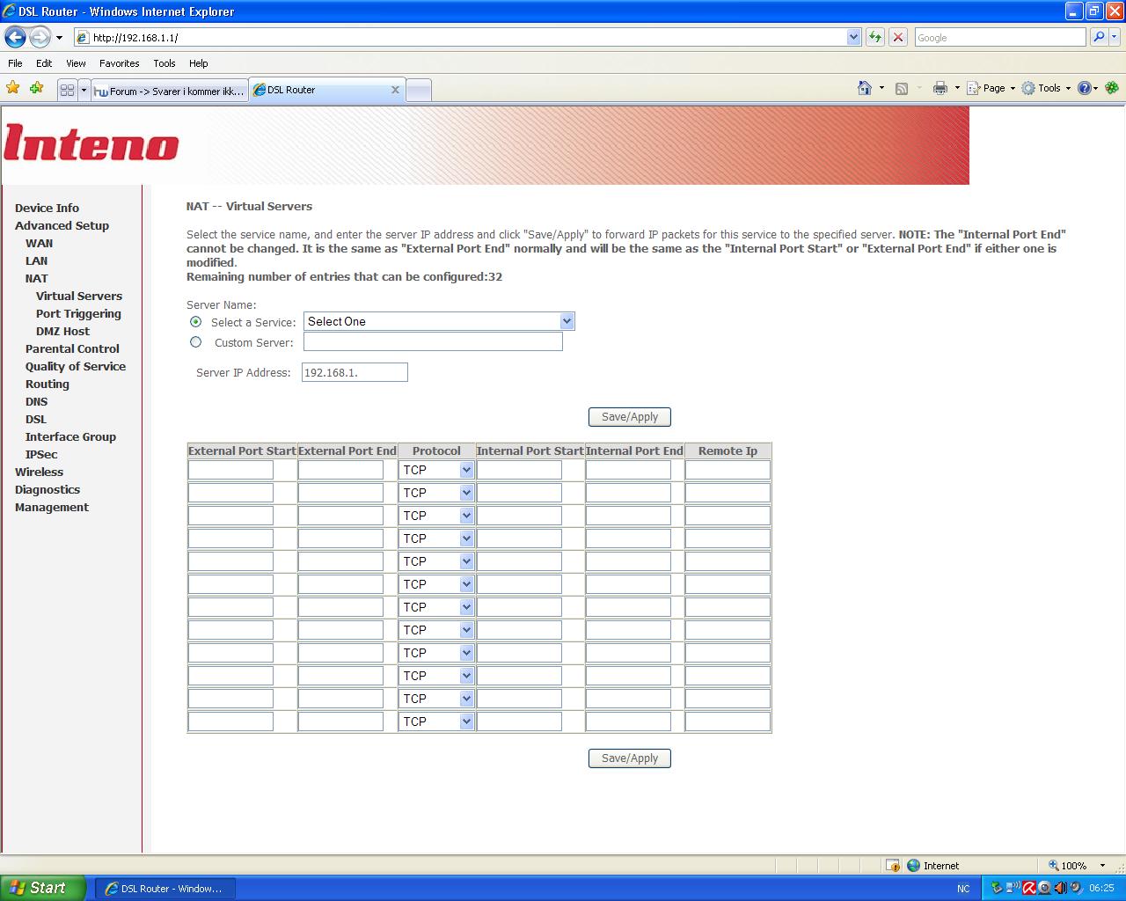The image size is (1126, 901).
Task: Open the 'Select One' service dropdown
Action: click(x=439, y=321)
